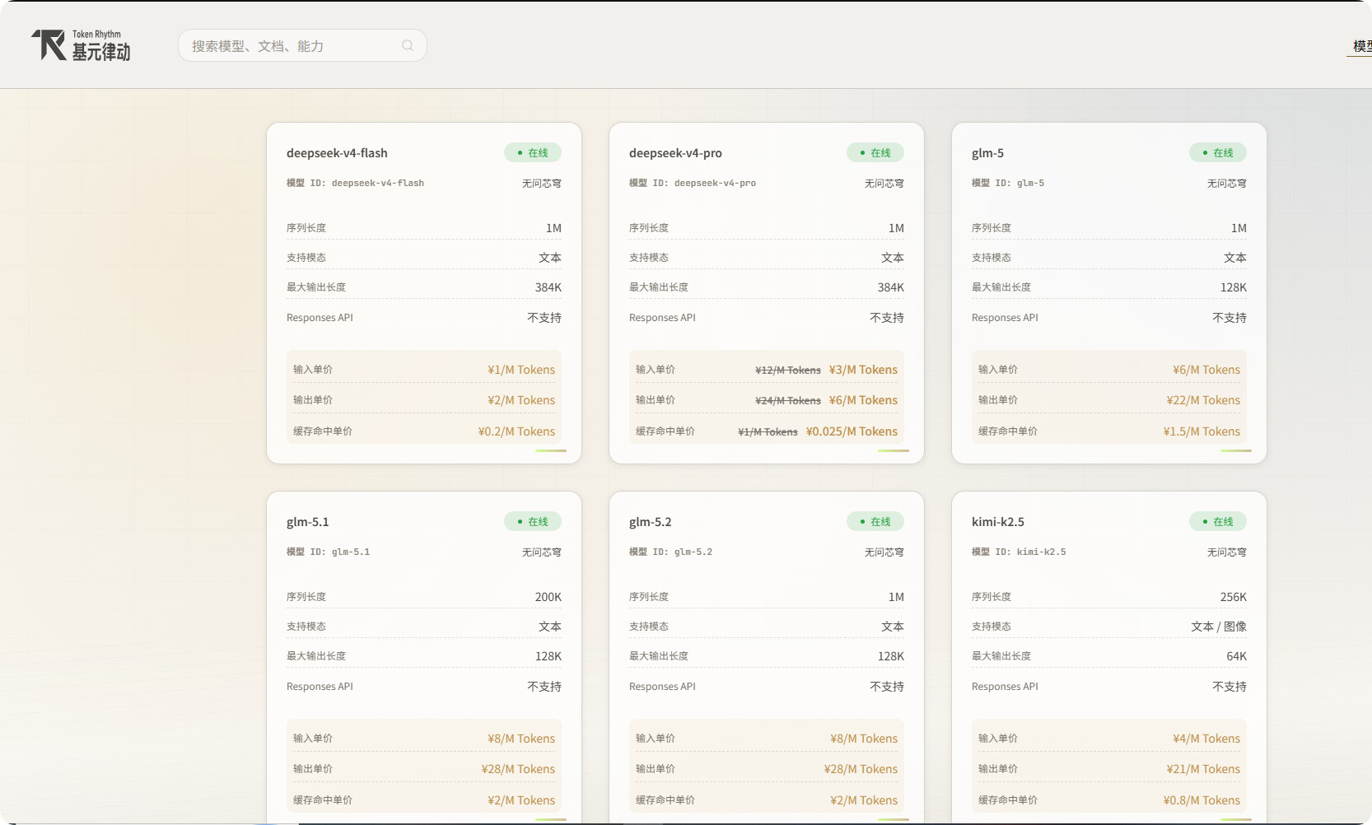This screenshot has width=1372, height=825.
Task: Click the 200K sequence length value on glm-5.1
Action: (548, 597)
